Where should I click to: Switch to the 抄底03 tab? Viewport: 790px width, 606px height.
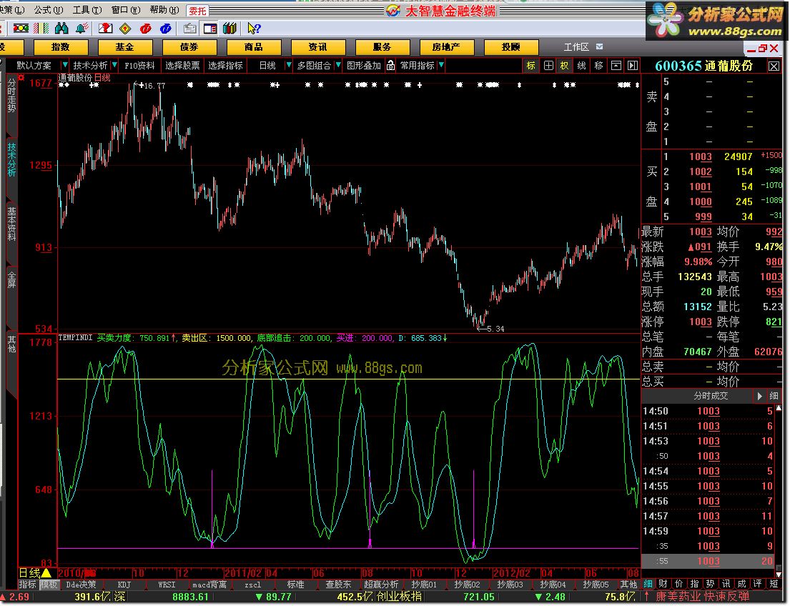510,585
